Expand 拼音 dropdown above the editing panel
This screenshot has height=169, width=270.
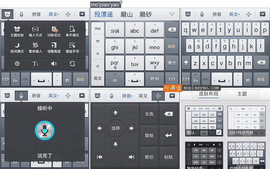[x=128, y=96]
